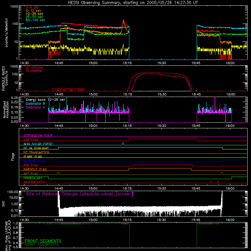Image resolution: width=251 pixels, height=251 pixels.
Task: Select the 50-100 keV legend label
Action: tap(35, 20)
